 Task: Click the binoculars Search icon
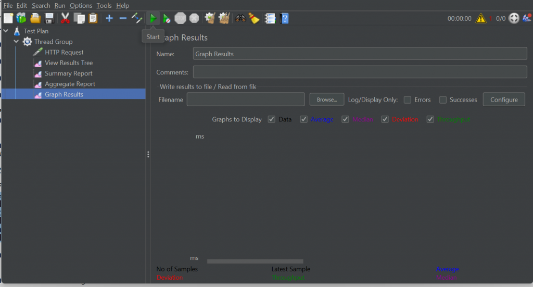pyautogui.click(x=240, y=19)
